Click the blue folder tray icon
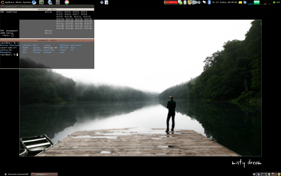Image resolution: width=281 pixels, height=176 pixels. [245, 2]
